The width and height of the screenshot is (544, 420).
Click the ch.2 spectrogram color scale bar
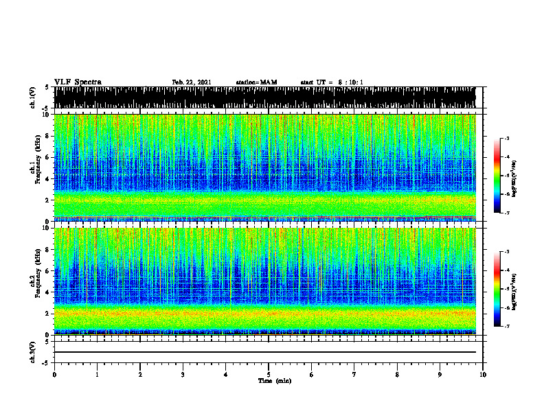(x=497, y=289)
